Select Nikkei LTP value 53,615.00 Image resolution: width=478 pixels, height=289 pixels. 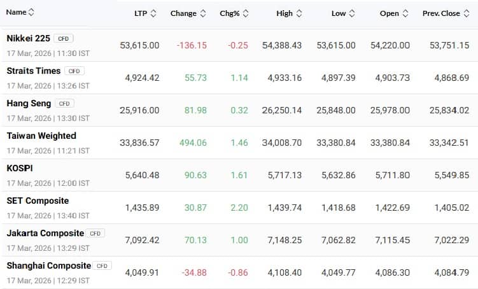click(x=139, y=45)
